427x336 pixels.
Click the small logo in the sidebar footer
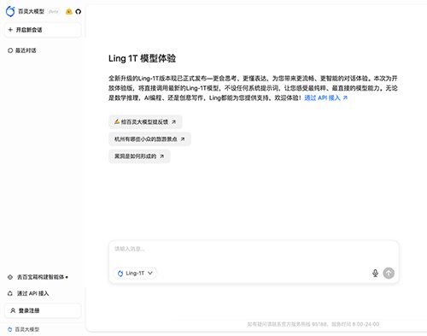pos(10,329)
